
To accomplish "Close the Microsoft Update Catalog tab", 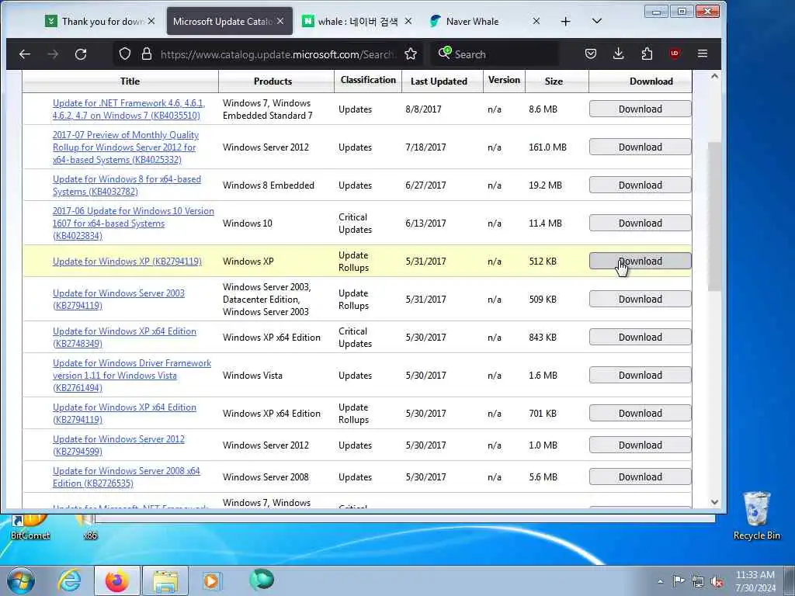I will [x=279, y=21].
